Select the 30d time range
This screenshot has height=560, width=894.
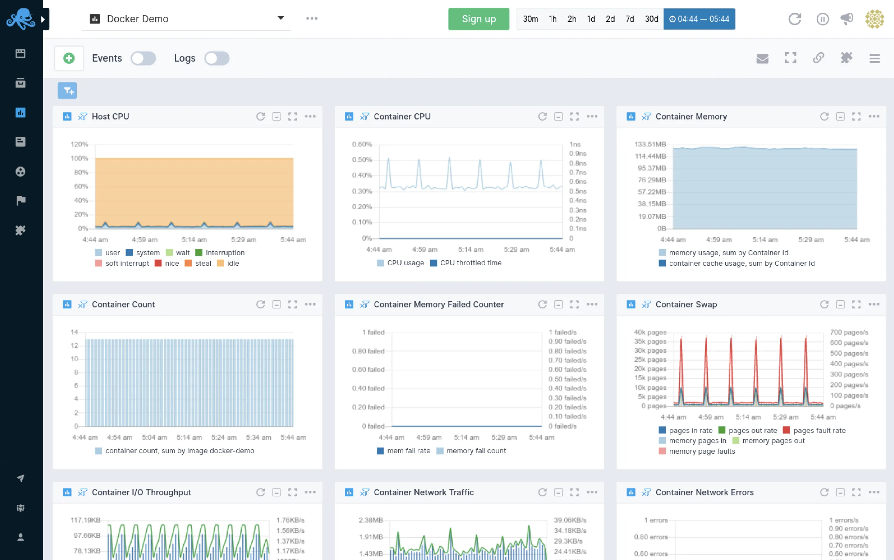point(651,19)
